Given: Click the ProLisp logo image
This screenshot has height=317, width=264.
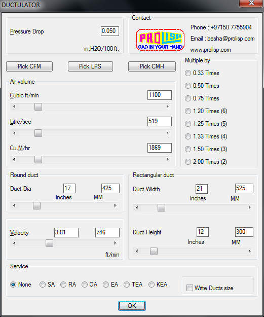Looking at the screenshot, I should pyautogui.click(x=161, y=40).
